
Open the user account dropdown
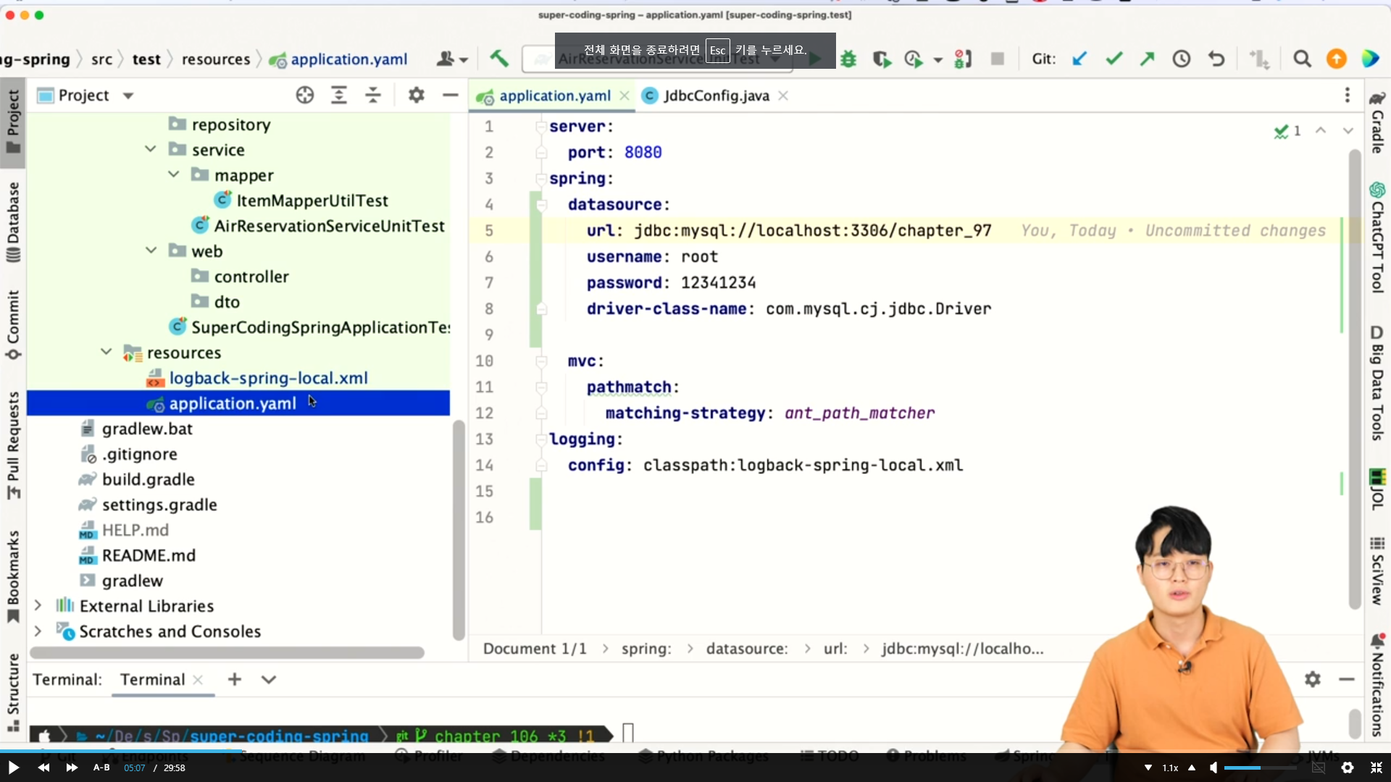point(452,59)
